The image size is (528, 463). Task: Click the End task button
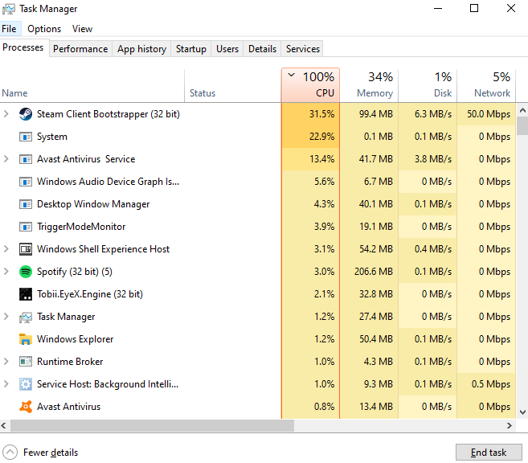click(489, 453)
